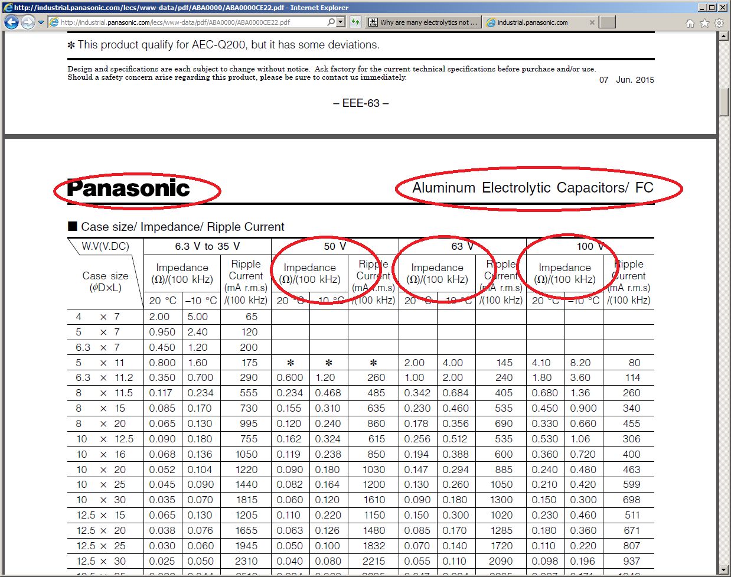Viewport: 731px width, 577px height.
Task: Click the '100 V' column header
Action: (590, 246)
